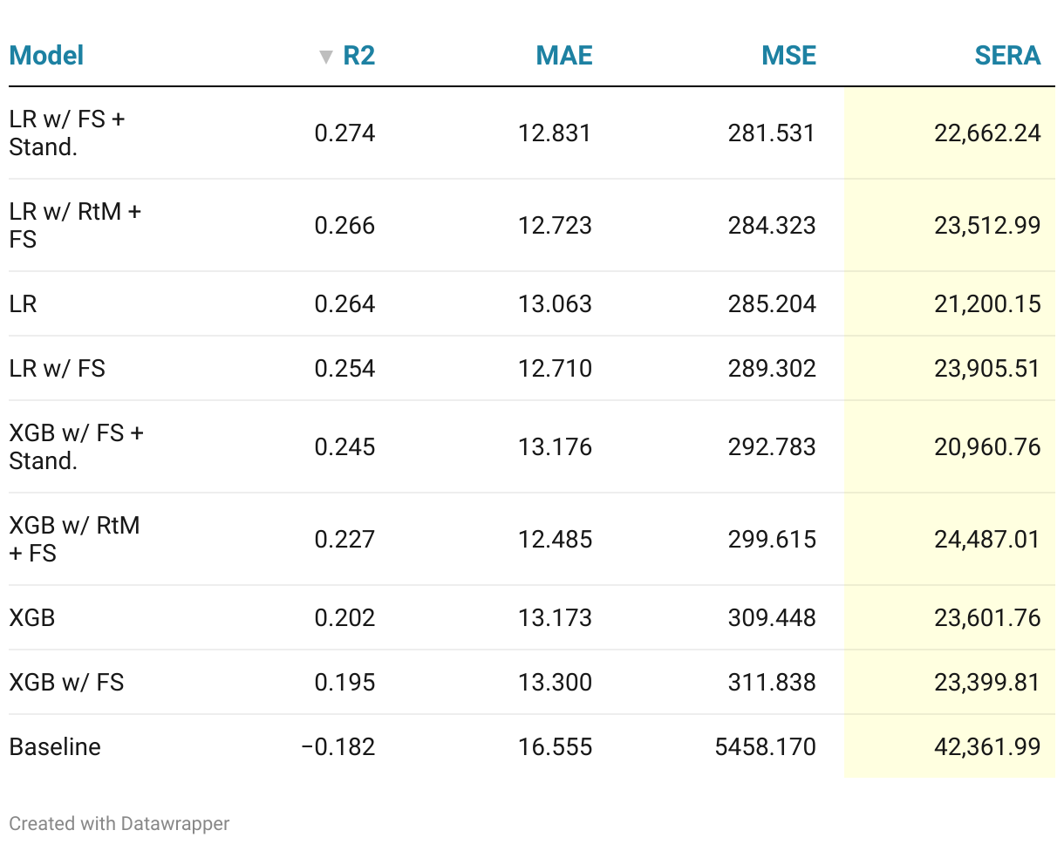The image size is (1064, 844).
Task: Sort table by MSE column
Action: pyautogui.click(x=788, y=56)
